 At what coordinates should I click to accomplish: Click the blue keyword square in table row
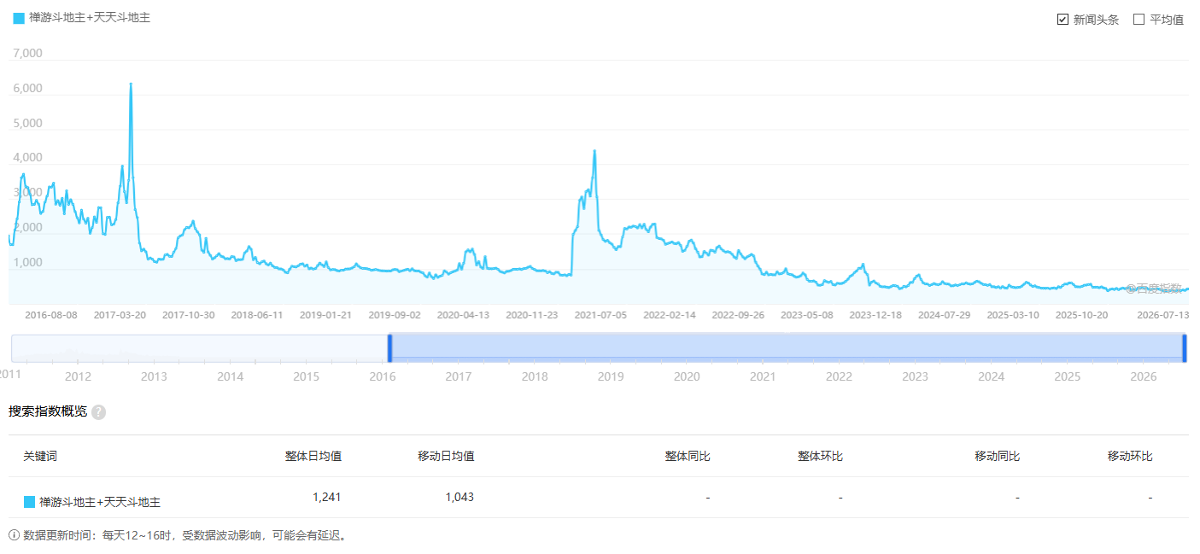(30, 502)
